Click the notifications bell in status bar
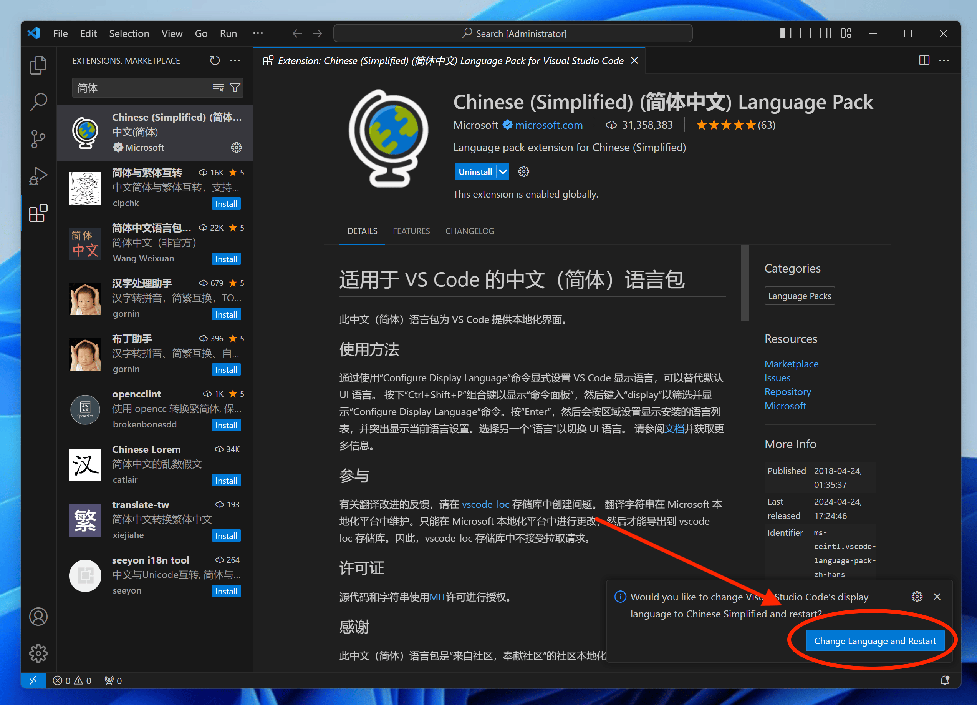977x705 pixels. click(944, 680)
